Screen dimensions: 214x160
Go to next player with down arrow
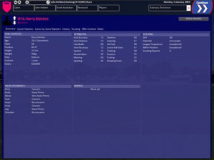pyautogui.click(x=15, y=23)
